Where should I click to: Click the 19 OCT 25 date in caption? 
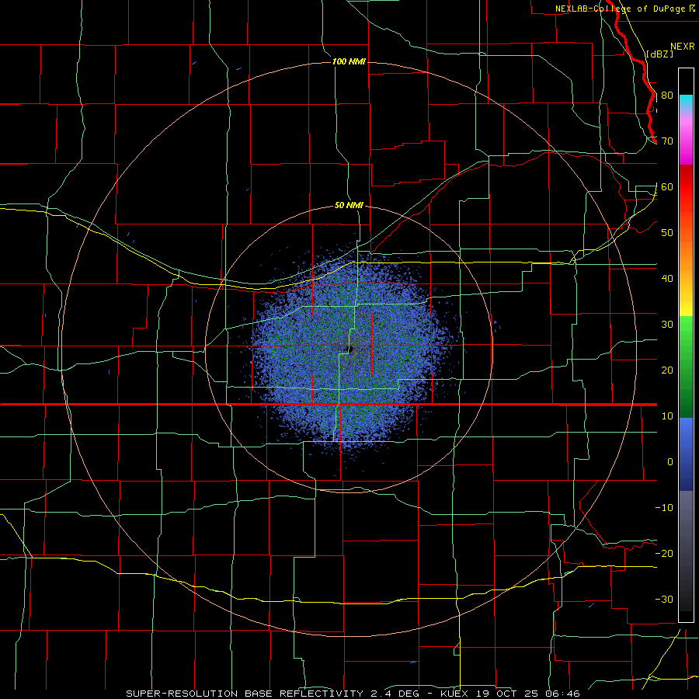507,694
